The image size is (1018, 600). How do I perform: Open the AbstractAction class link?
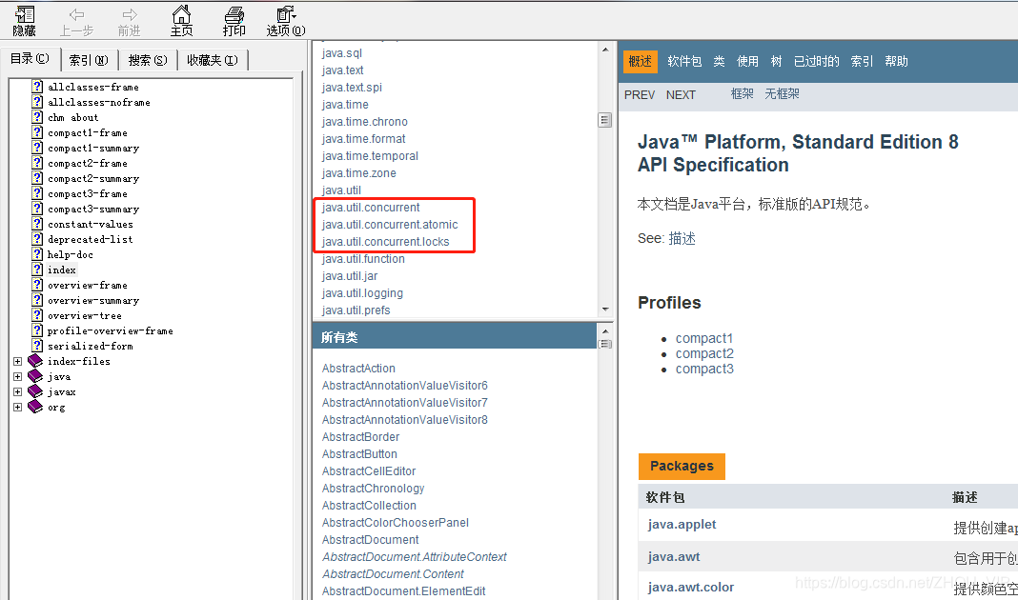[358, 368]
